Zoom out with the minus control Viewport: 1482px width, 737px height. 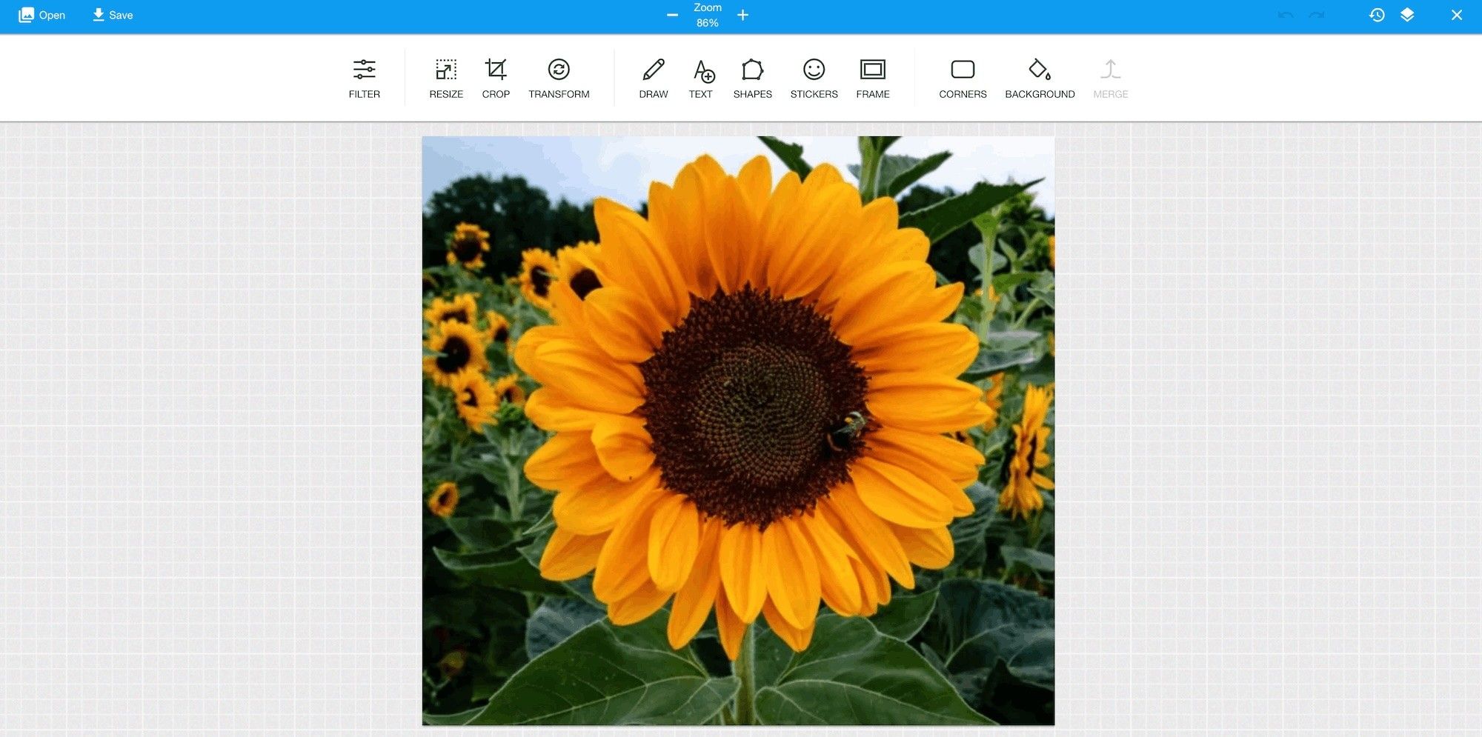tap(672, 15)
